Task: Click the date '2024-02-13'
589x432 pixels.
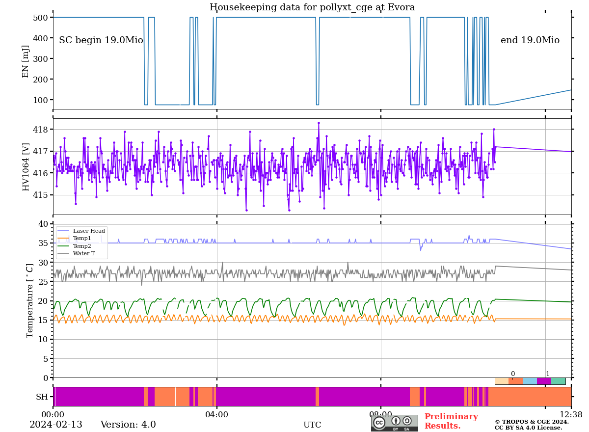Action: (x=56, y=425)
